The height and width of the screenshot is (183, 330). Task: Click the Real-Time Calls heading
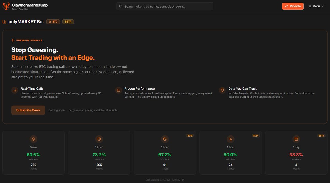coord(32,88)
